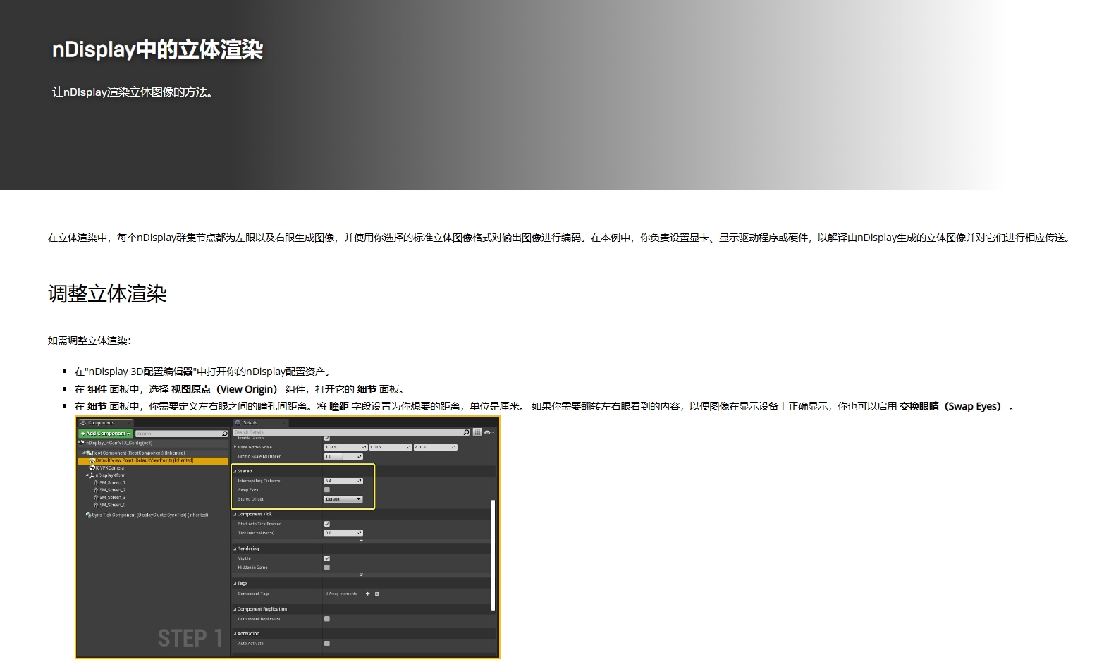Viewport: 1116px width, 667px height.
Task: Click the page title 'nDisplay中的立体渲染'
Action: (x=157, y=49)
